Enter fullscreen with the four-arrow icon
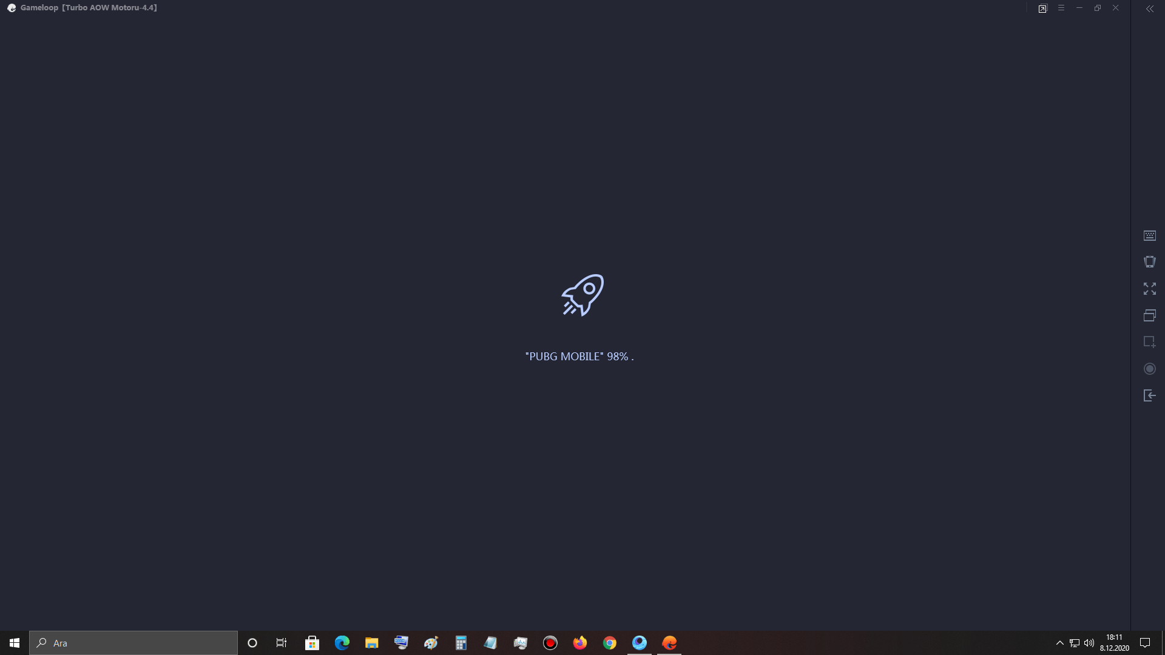The image size is (1165, 655). (x=1149, y=289)
